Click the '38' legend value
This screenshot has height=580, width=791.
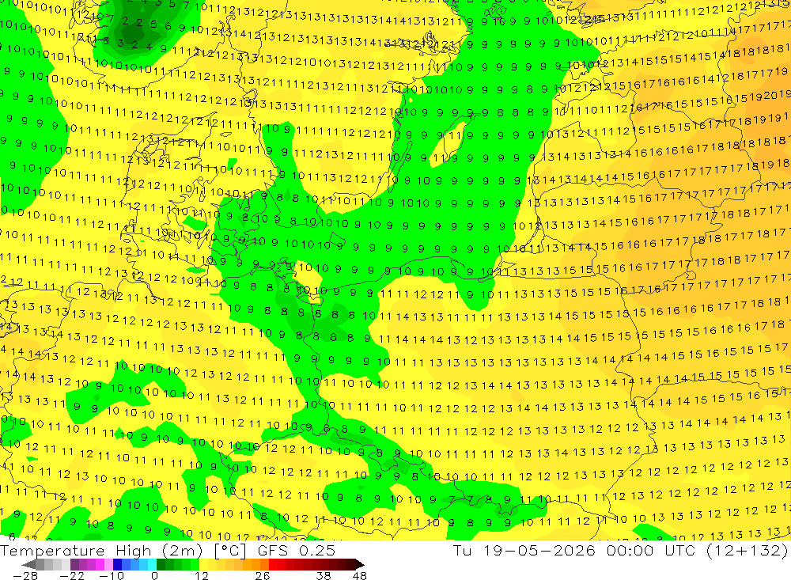tap(324, 575)
